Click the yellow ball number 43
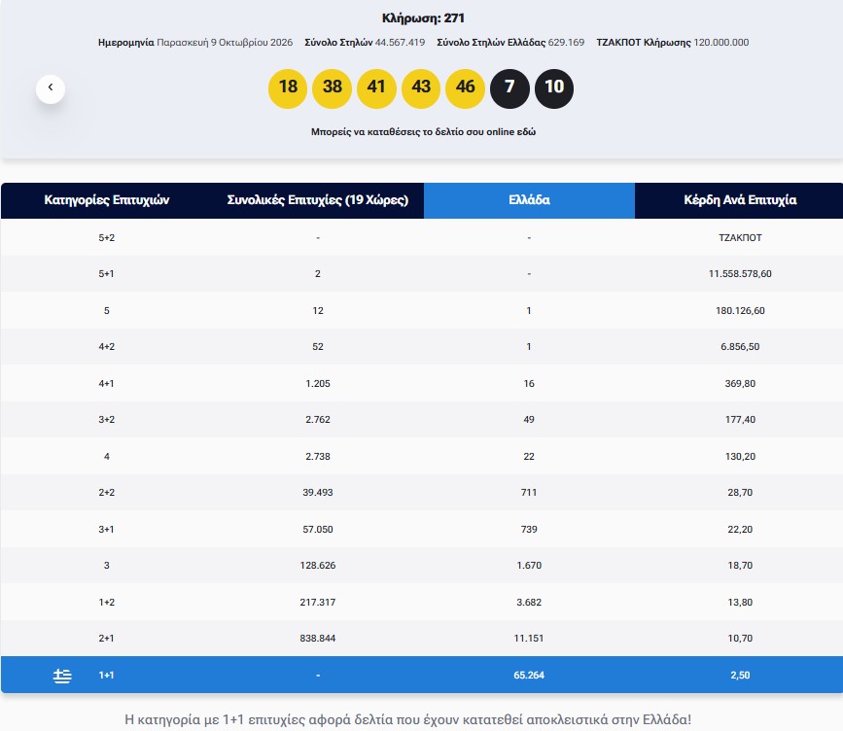Viewport: 843px width, 731px height. click(x=421, y=88)
